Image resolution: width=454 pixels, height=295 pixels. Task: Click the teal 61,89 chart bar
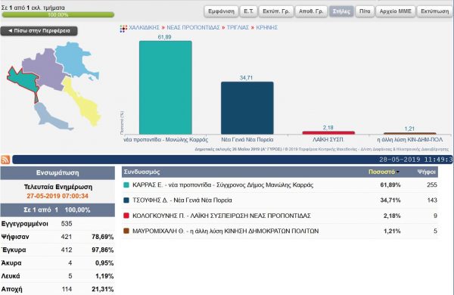tap(165, 88)
